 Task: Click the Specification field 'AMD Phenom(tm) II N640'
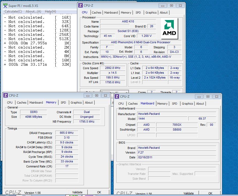(x=141, y=42)
